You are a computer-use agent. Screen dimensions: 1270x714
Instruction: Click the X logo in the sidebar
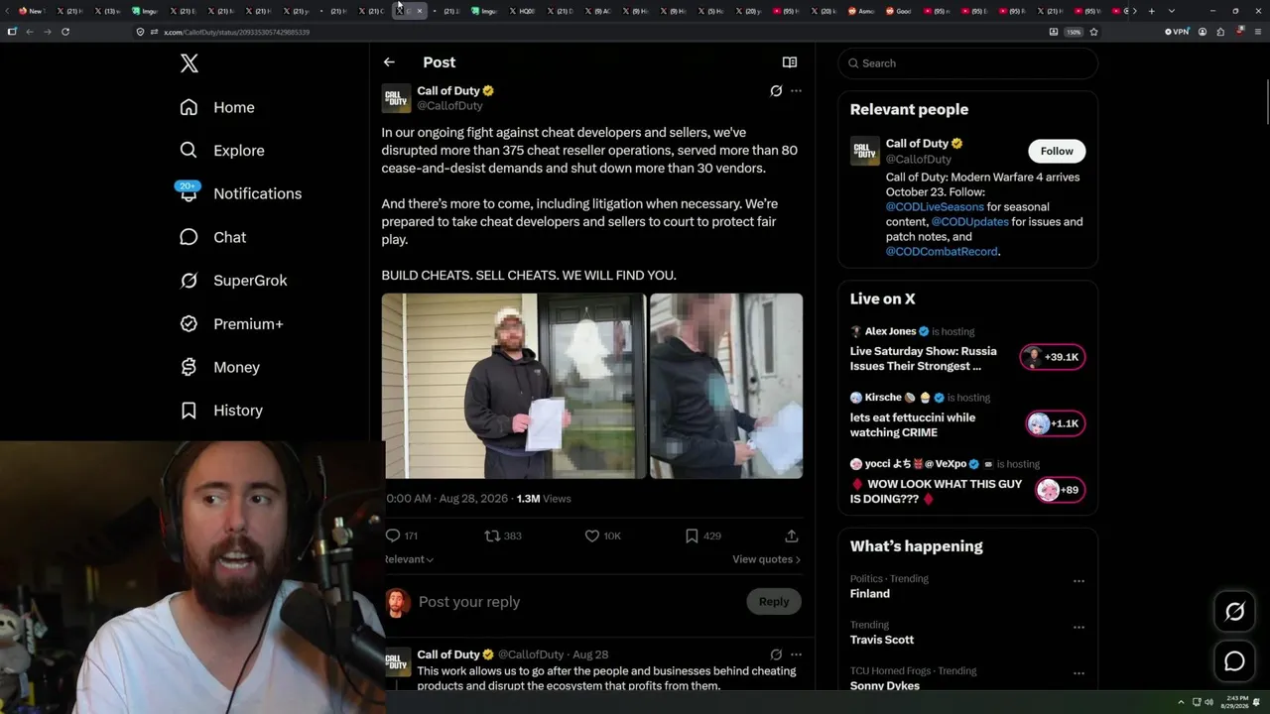(190, 63)
